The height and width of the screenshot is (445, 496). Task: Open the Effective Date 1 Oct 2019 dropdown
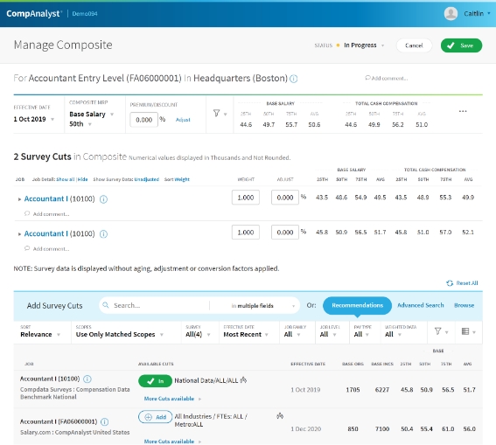(34, 119)
